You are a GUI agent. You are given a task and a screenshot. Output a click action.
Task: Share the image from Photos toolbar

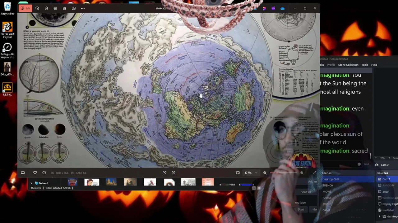click(64, 8)
